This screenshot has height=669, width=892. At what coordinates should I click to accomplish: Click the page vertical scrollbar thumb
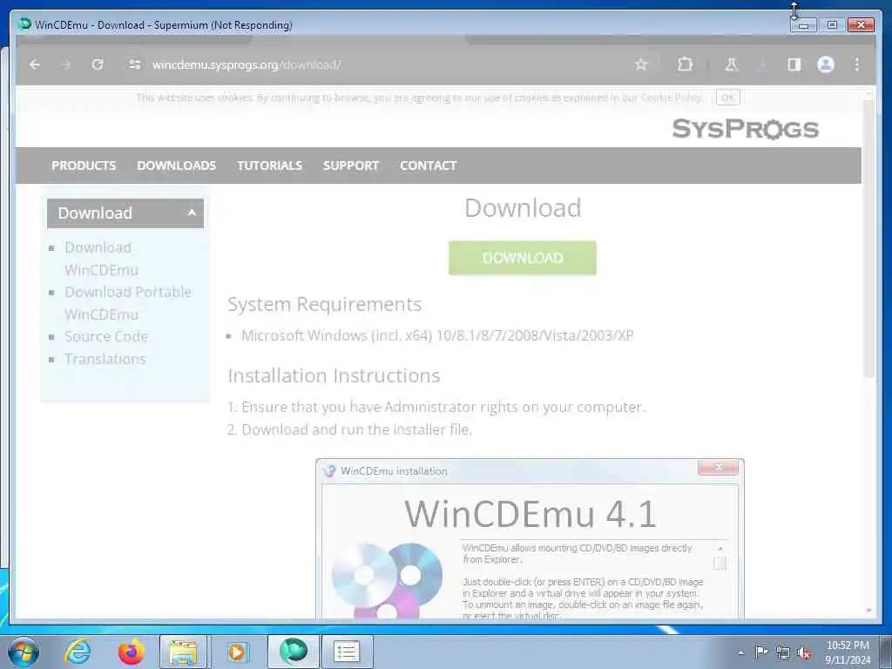pos(868,239)
